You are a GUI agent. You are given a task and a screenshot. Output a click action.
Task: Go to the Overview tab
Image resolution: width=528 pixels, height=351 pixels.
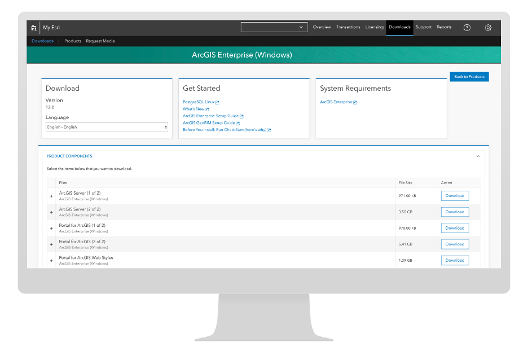[x=322, y=27]
